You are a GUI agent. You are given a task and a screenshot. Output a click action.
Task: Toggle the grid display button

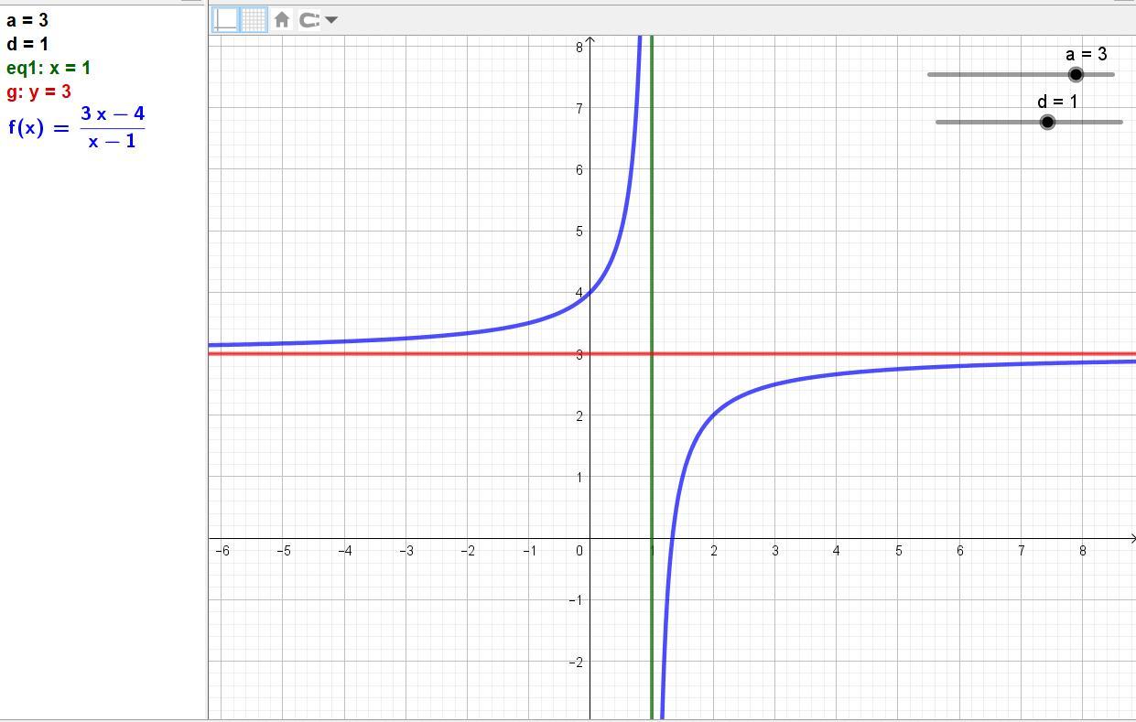(254, 19)
